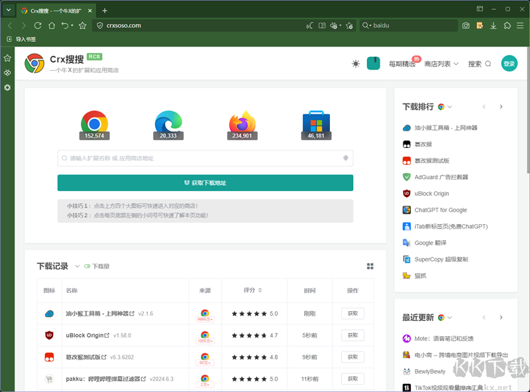
Task: Open uBlock Origin link in the table
Action: [x=87, y=335]
